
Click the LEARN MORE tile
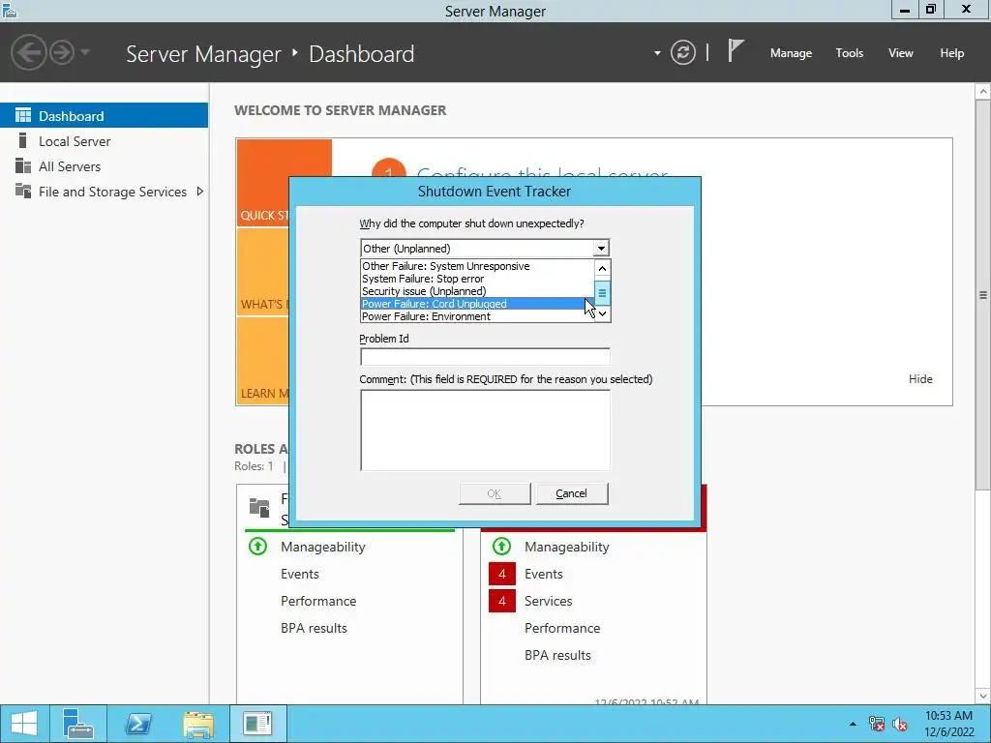(x=262, y=361)
